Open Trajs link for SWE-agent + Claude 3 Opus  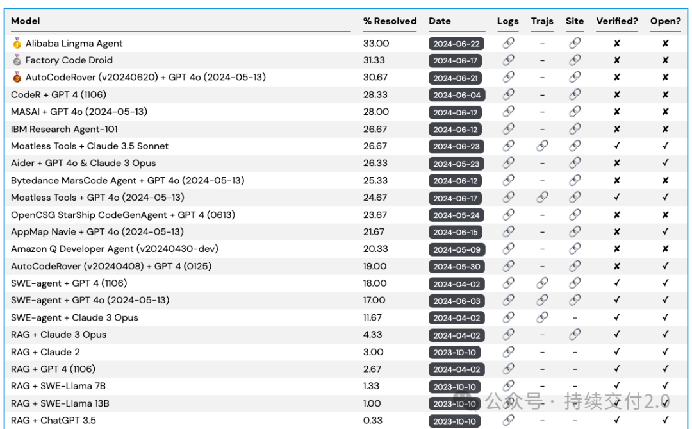[x=543, y=317]
